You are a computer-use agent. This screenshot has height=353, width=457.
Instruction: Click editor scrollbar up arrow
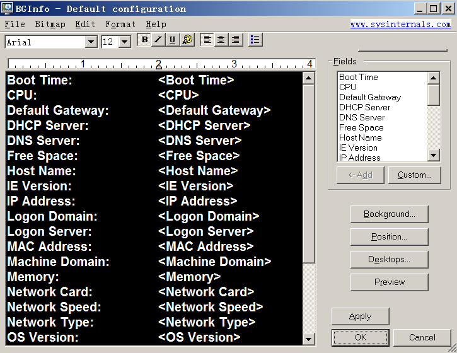point(308,78)
